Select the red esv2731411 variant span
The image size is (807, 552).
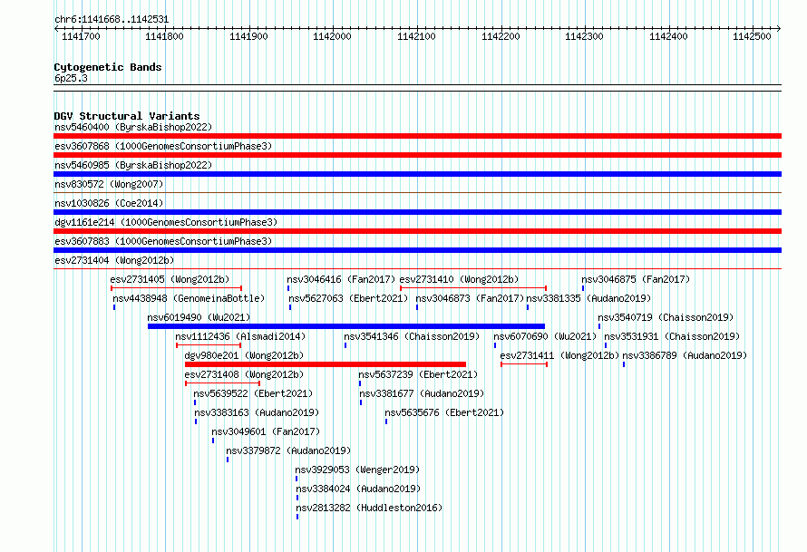coord(524,364)
